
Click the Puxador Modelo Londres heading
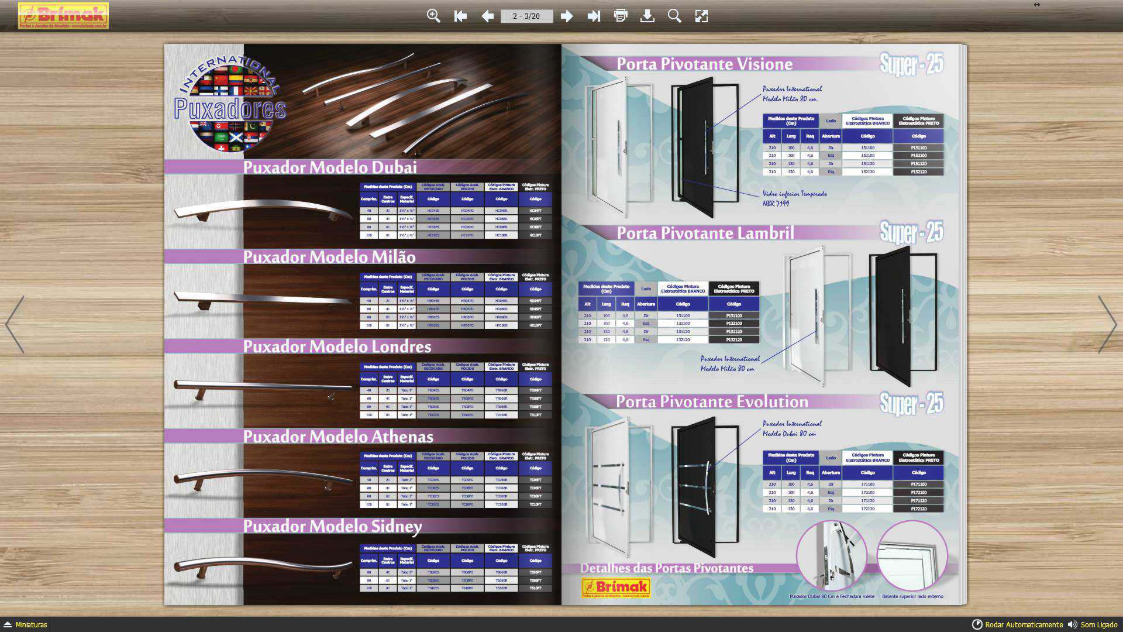[337, 346]
